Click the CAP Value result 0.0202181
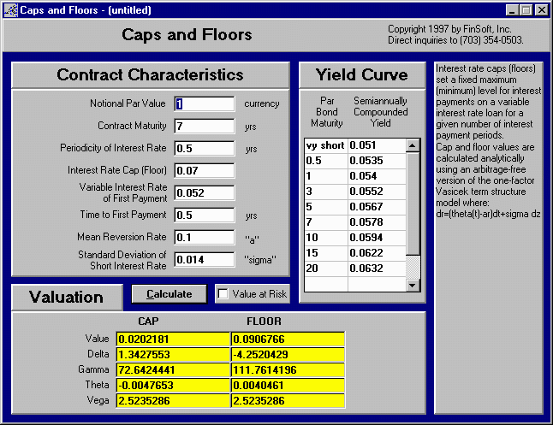This screenshot has height=425, width=553. click(x=173, y=339)
